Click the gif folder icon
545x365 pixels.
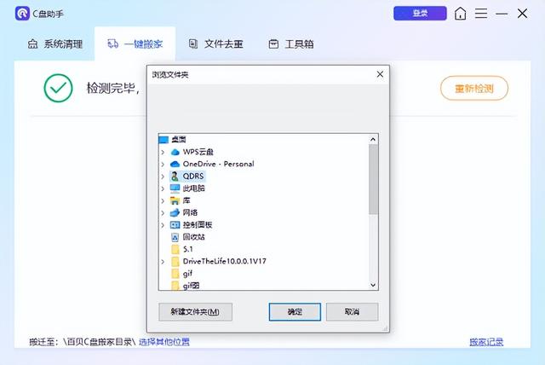(x=175, y=274)
